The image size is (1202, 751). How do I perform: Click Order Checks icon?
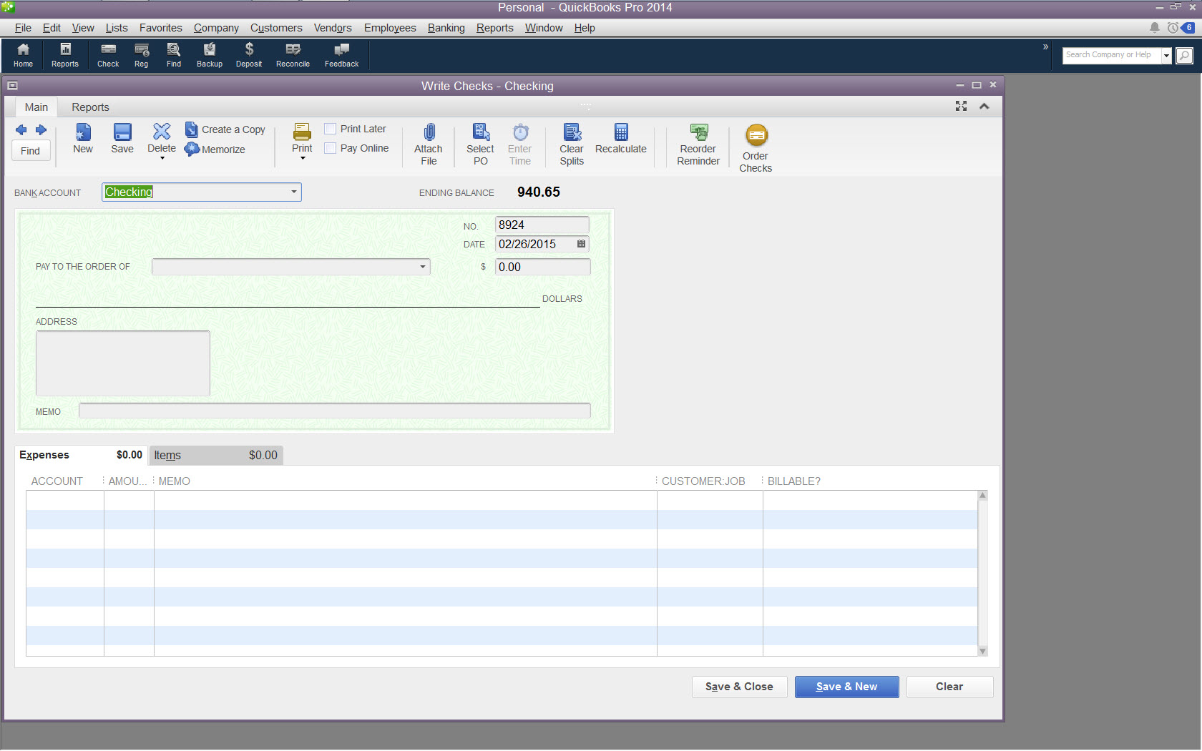point(756,148)
